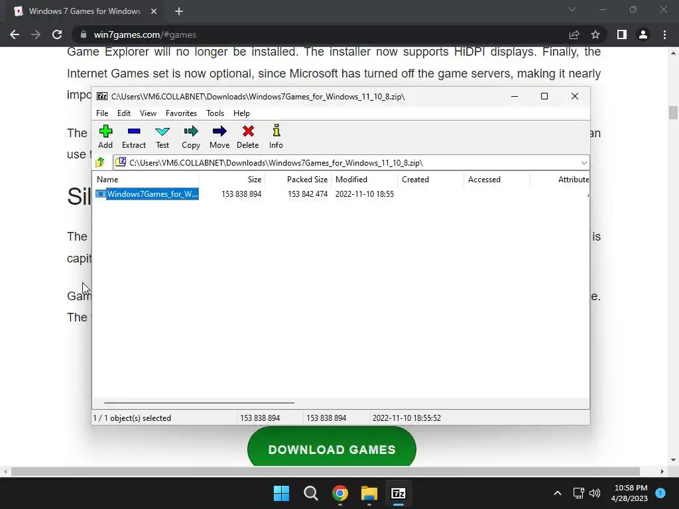Viewport: 679px width, 509px height.
Task: Switch to Chrome on the taskbar
Action: pyautogui.click(x=340, y=493)
